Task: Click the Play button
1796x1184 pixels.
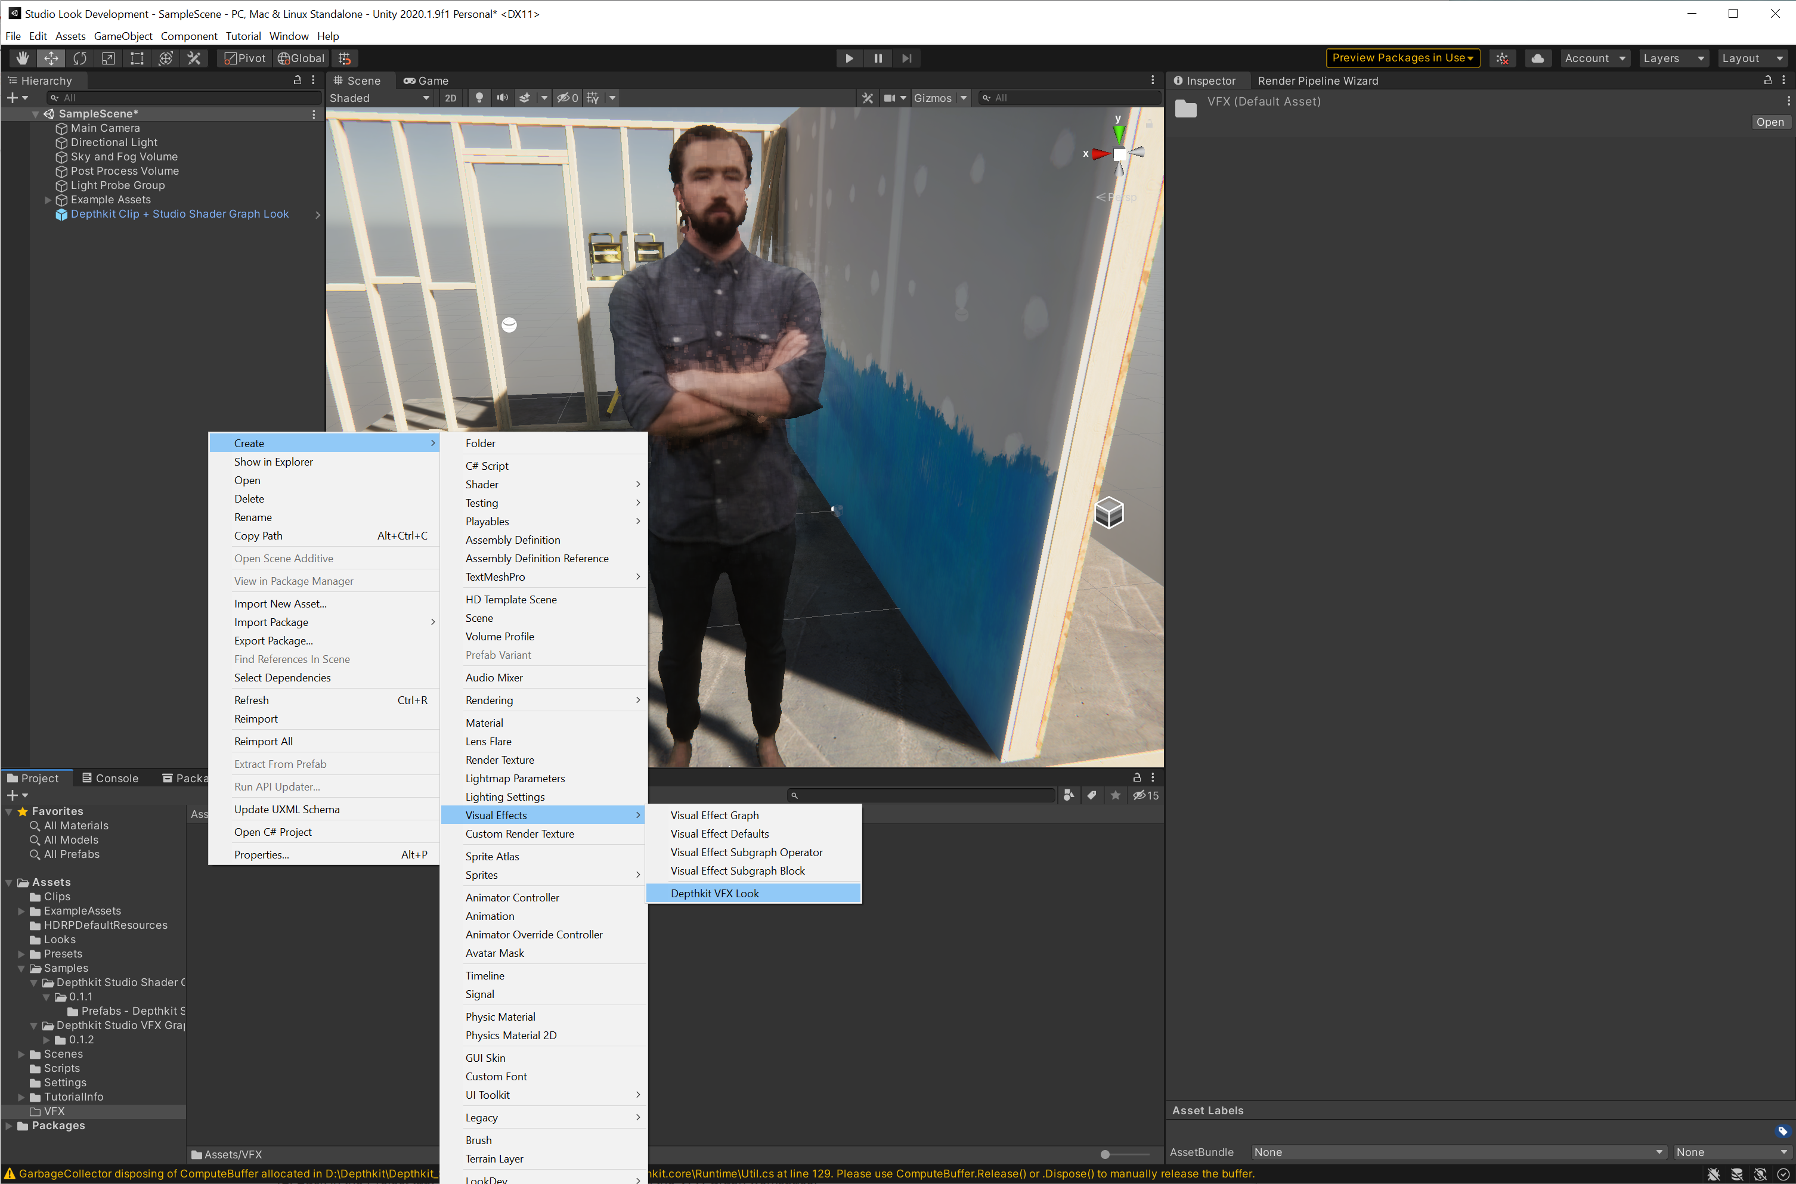Action: [x=849, y=58]
